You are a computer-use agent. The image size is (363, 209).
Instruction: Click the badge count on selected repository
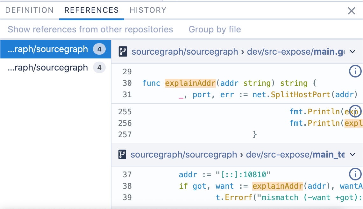(99, 49)
